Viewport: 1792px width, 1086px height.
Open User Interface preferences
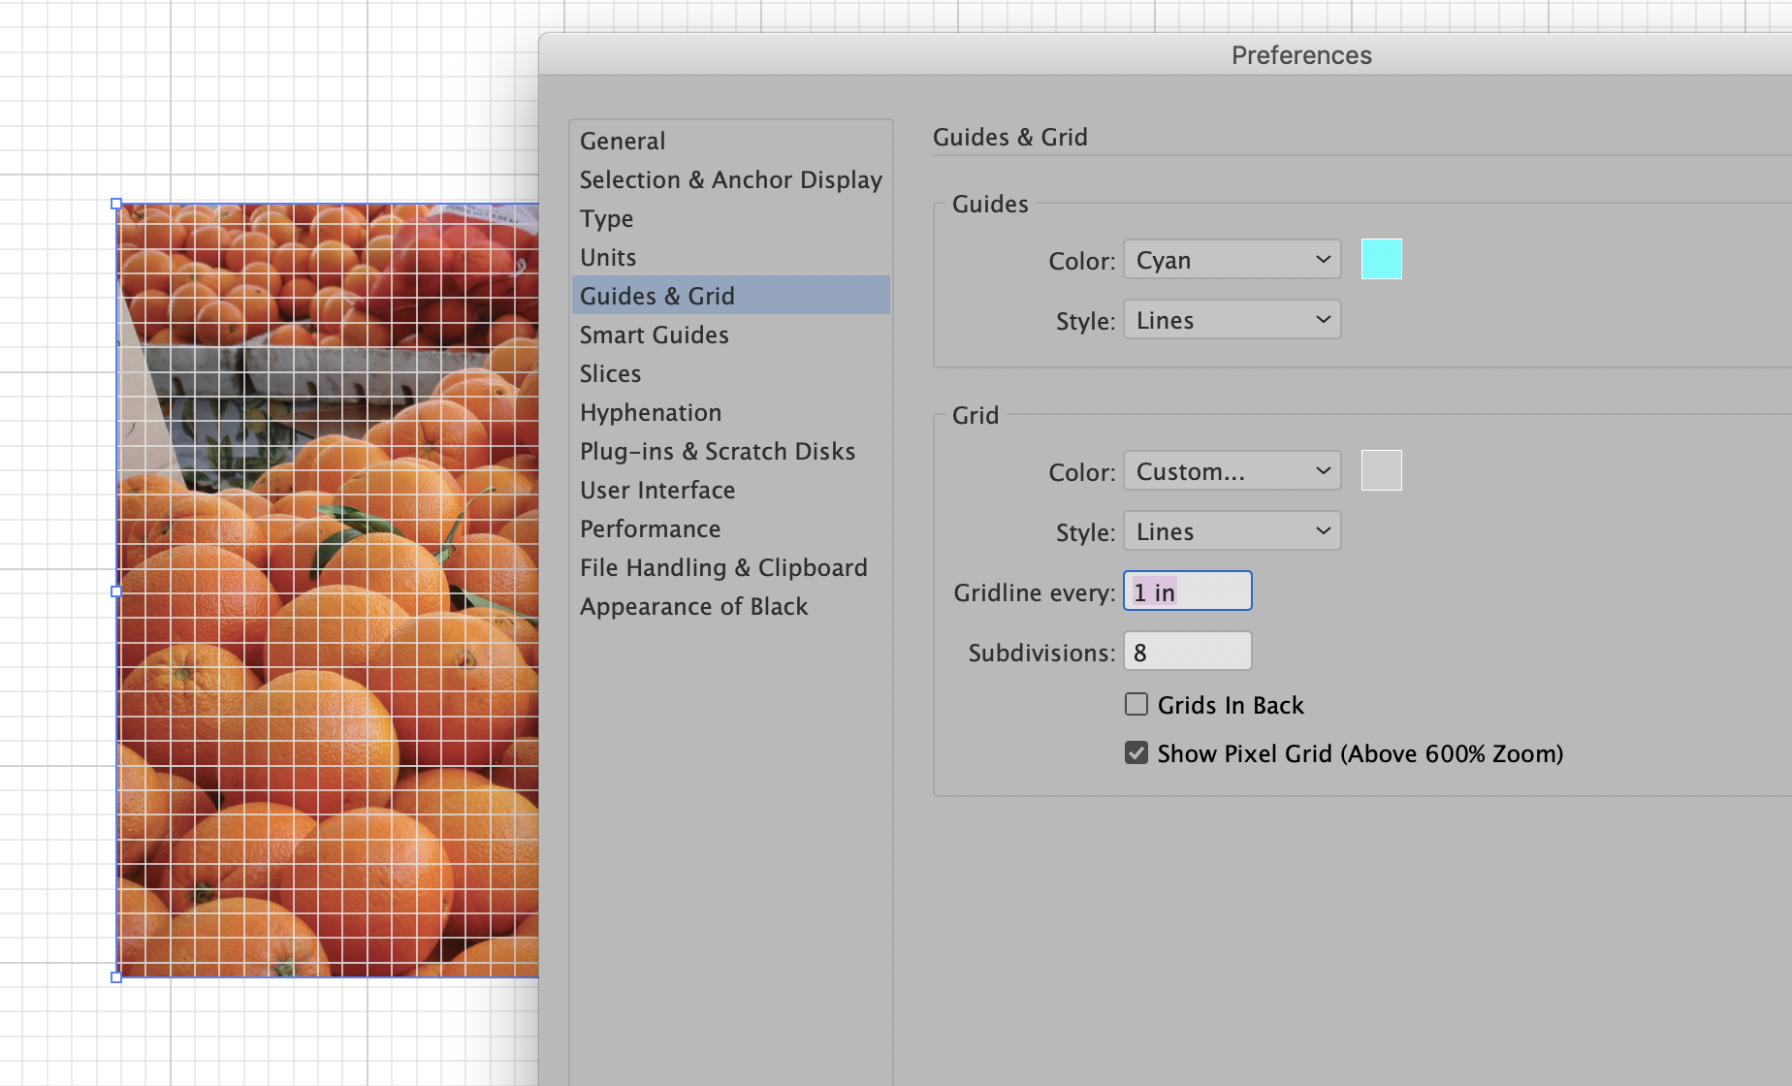[x=657, y=491]
